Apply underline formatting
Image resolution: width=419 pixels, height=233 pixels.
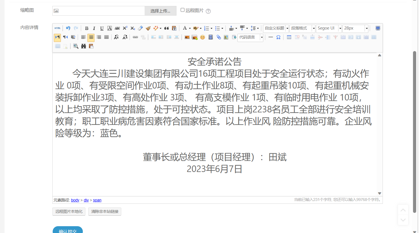click(x=102, y=28)
